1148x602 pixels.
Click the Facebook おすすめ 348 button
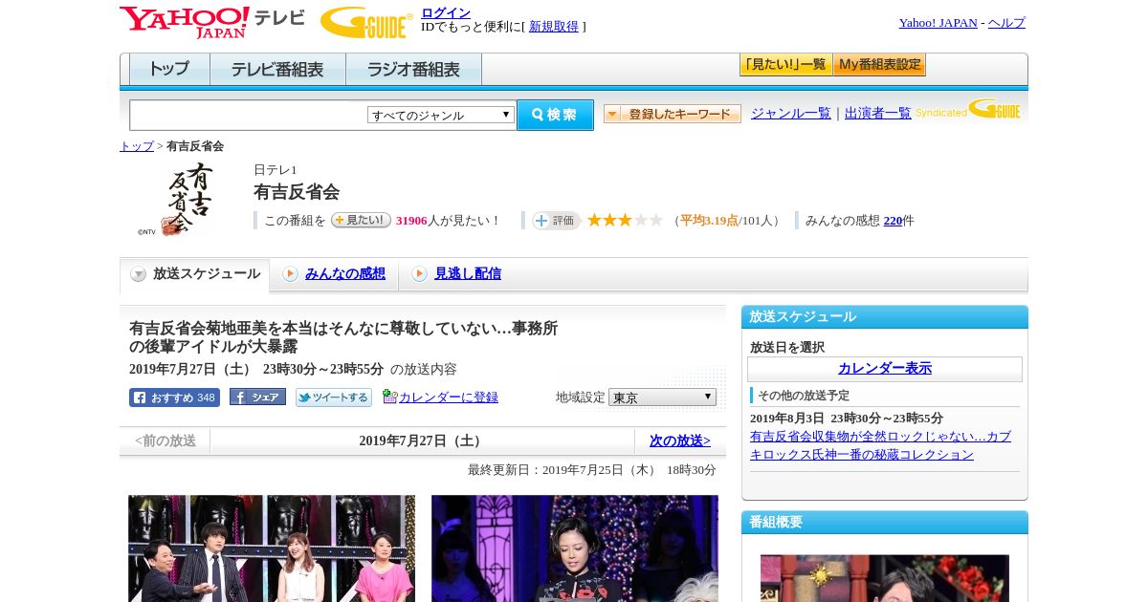click(x=174, y=398)
